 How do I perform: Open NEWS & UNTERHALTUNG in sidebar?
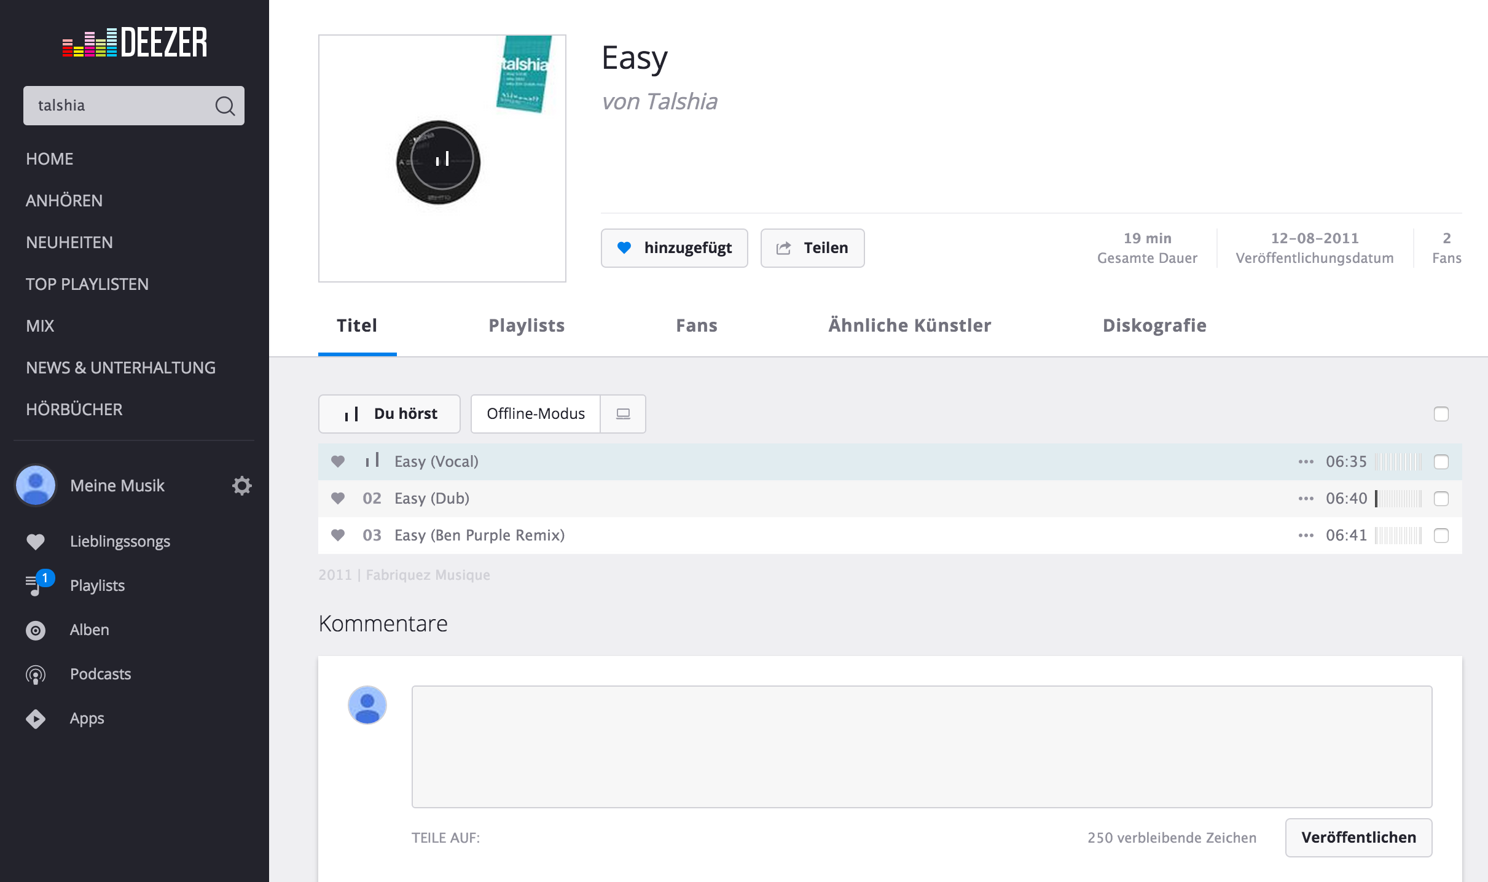pyautogui.click(x=120, y=368)
